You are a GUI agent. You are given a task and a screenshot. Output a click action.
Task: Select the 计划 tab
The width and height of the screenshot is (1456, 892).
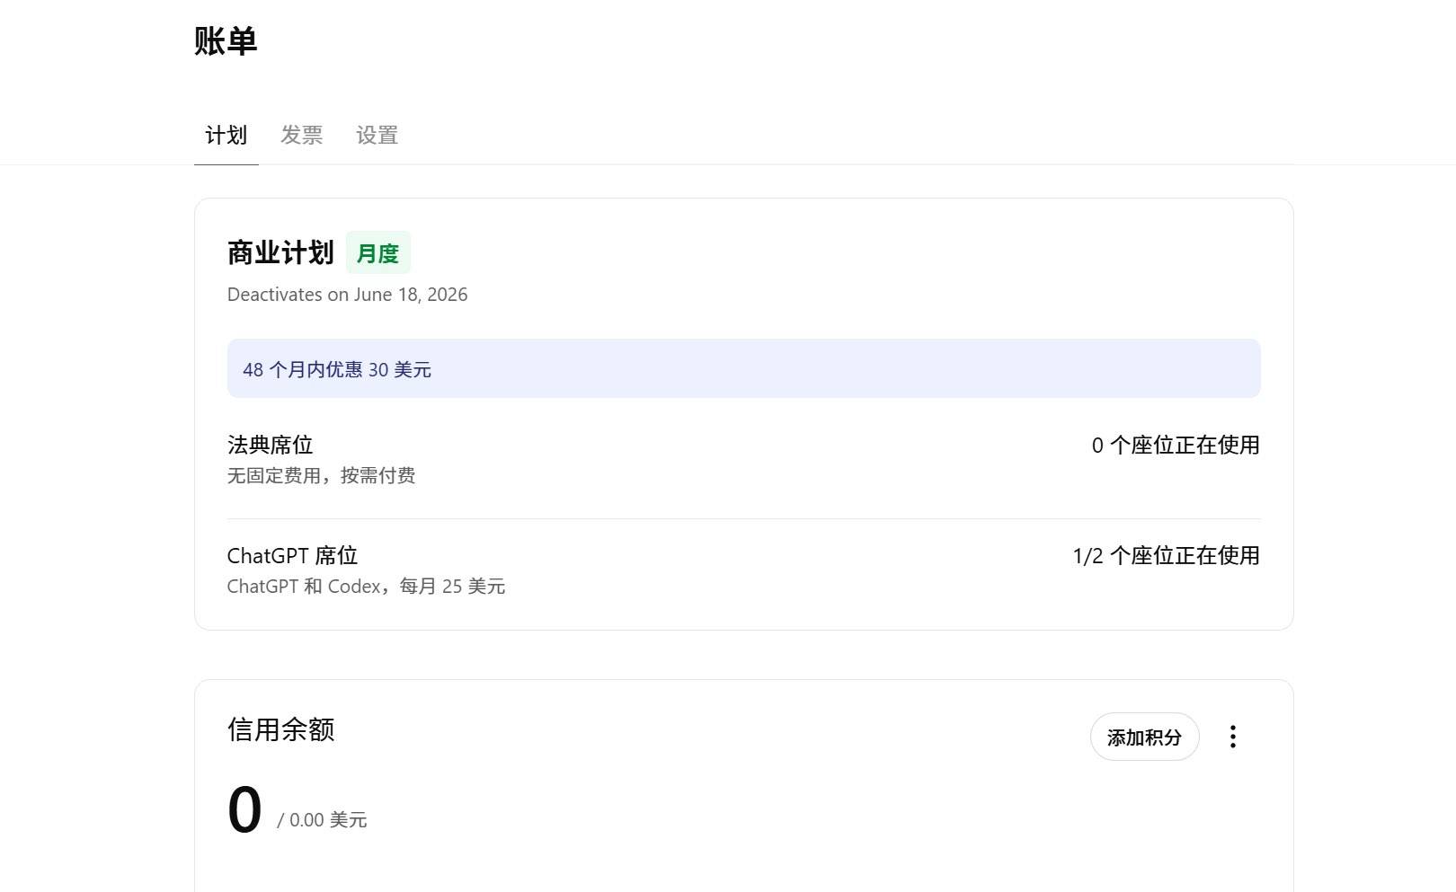[226, 135]
